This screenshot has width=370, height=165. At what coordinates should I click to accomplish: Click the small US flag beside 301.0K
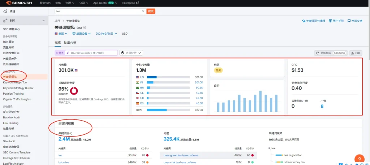click(76, 70)
